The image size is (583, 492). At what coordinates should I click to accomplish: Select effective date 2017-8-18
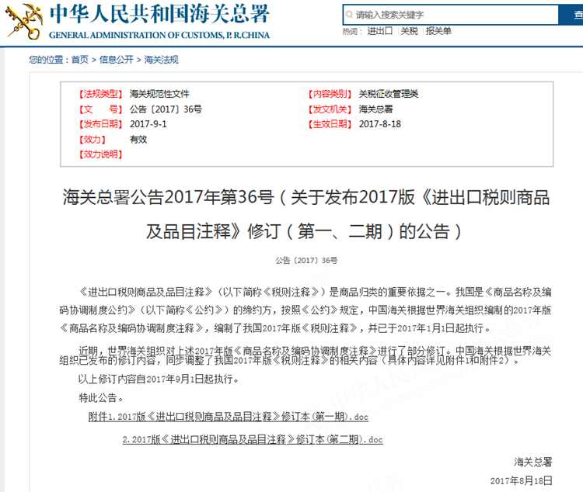point(379,124)
